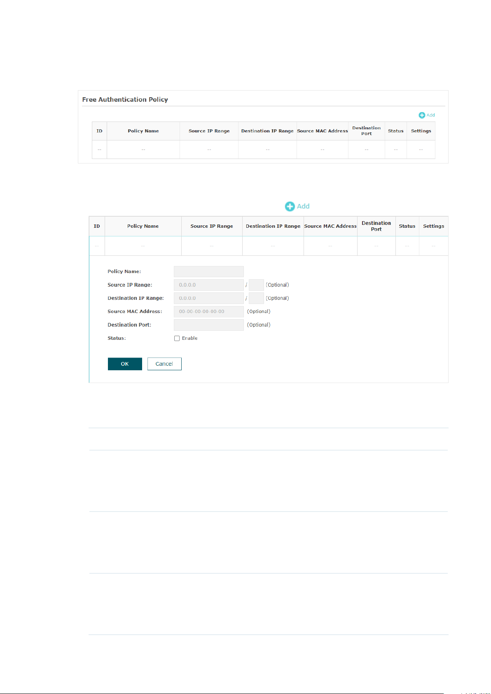Click the Source MAC Address header in the lower table

point(330,226)
